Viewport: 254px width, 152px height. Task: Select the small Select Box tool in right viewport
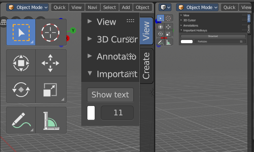click(x=161, y=18)
